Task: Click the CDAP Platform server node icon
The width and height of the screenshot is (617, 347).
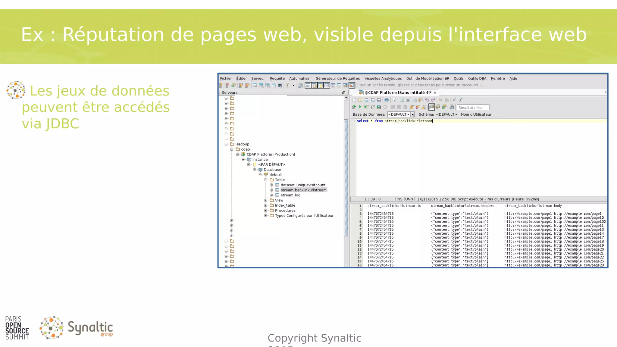Action: 243,154
